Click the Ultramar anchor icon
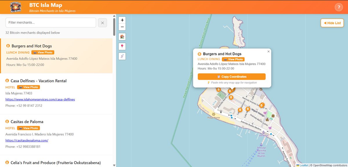The height and width of the screenshot is (167, 348). [264, 132]
